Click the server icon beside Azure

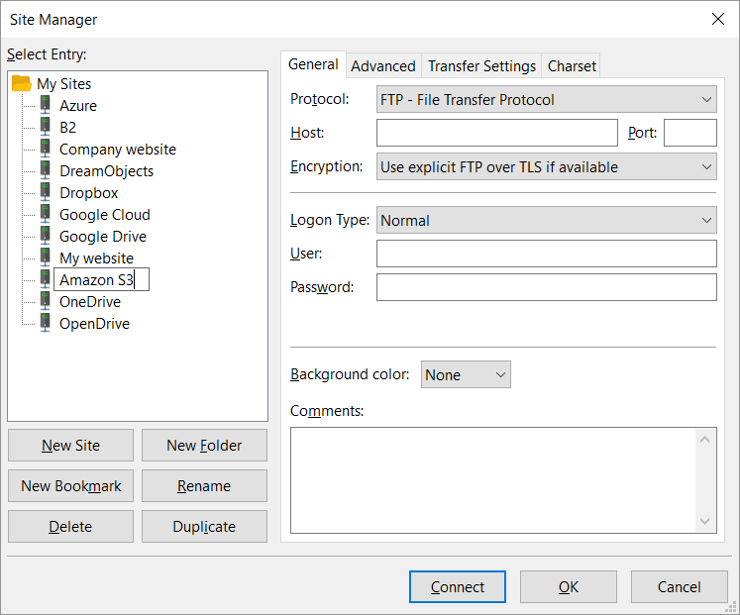[x=46, y=105]
